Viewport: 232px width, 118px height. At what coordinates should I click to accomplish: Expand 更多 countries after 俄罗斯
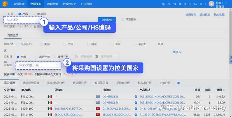pyautogui.click(x=160, y=44)
